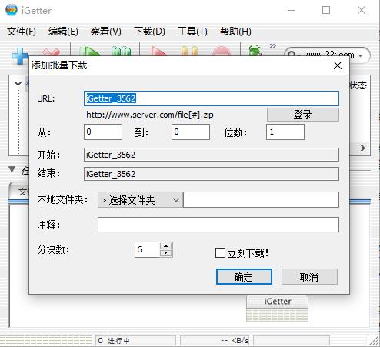Click the green double-bar pause icon
The image size is (380, 347).
click(x=121, y=52)
